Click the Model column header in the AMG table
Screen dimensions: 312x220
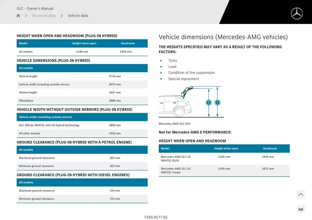tap(165, 148)
